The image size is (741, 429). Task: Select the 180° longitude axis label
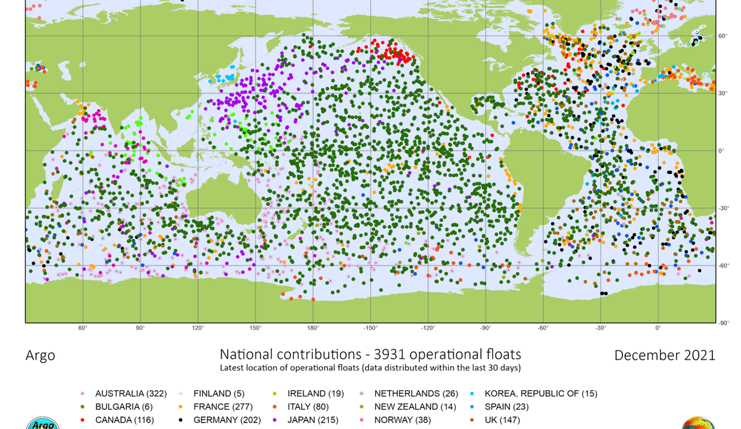click(x=312, y=328)
